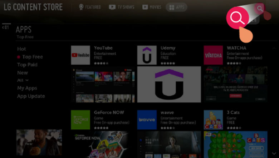Screen dimensions: 279x158
Task: Switch to the Movies tab
Action: (151, 7)
